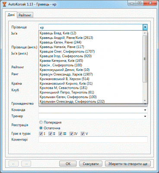
Task: Collapse the Прізвище dropdown arrow
Action: 145,27
